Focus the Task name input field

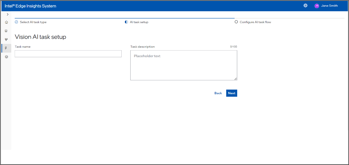point(68,54)
